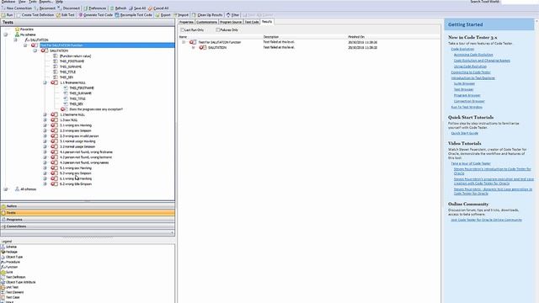Select test case 4.1 person not found, wrong firstname
Viewport: 539px width, 303px height.
click(82, 151)
